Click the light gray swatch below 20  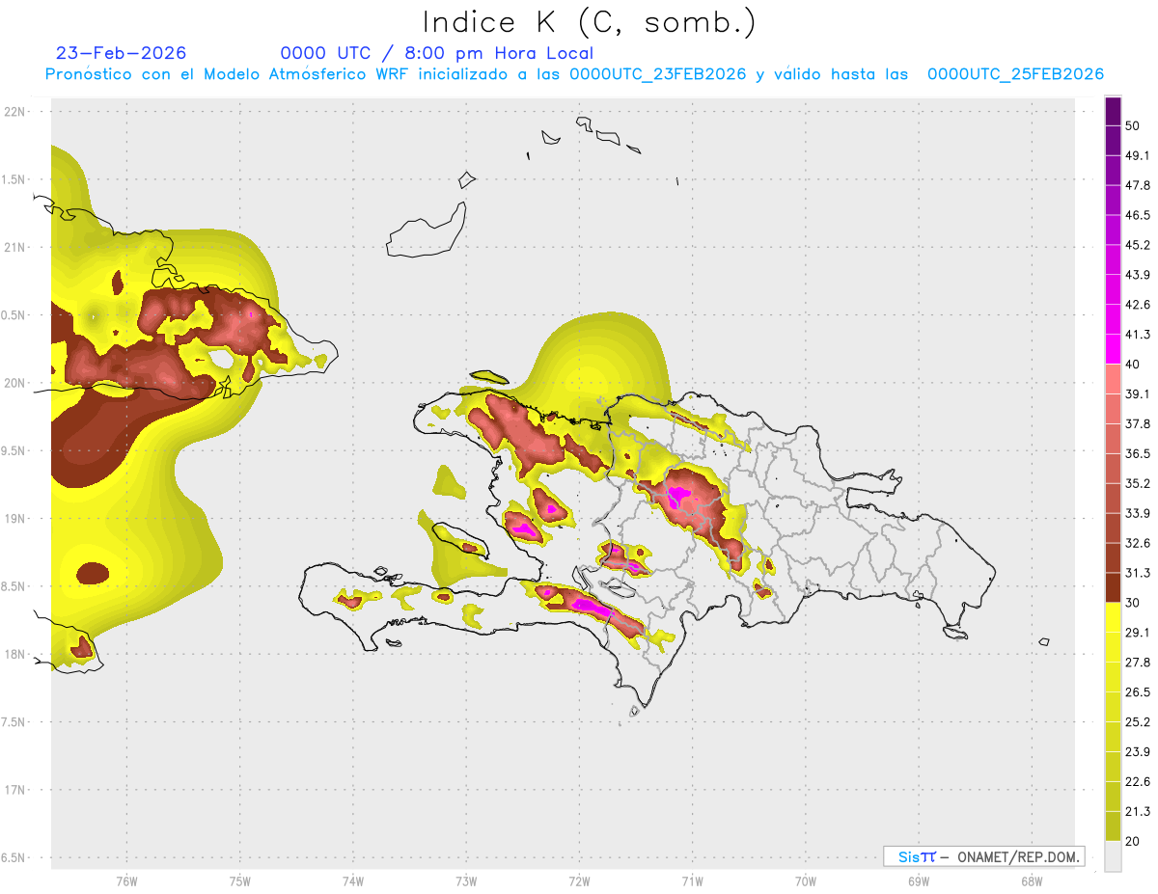click(1113, 855)
